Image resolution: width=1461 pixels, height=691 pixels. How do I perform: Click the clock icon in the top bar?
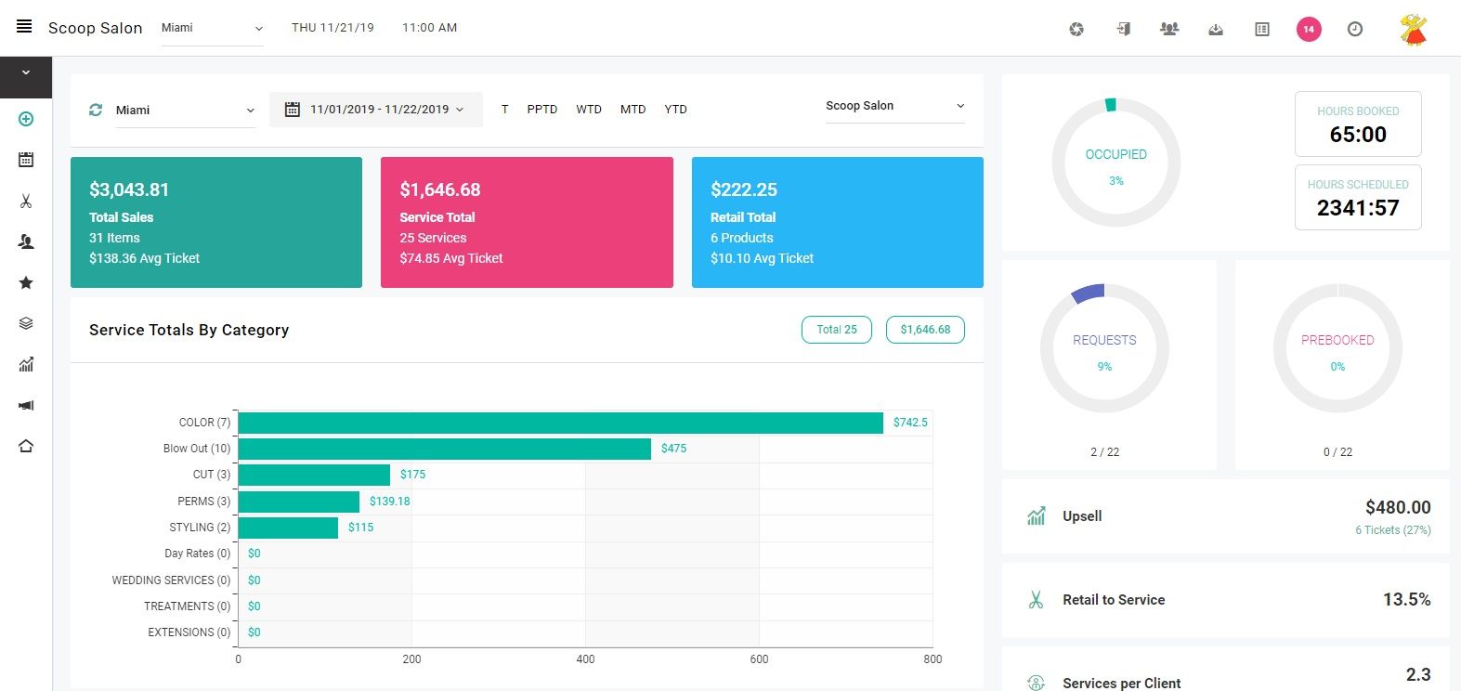1355,29
